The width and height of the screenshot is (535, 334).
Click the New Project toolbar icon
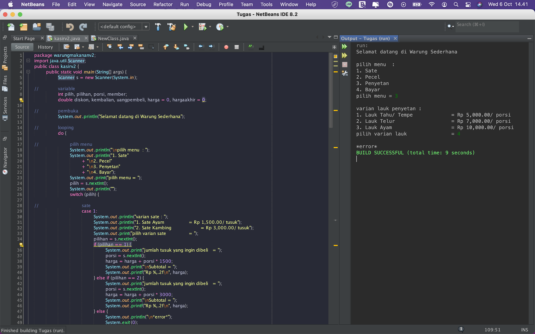pos(24,27)
